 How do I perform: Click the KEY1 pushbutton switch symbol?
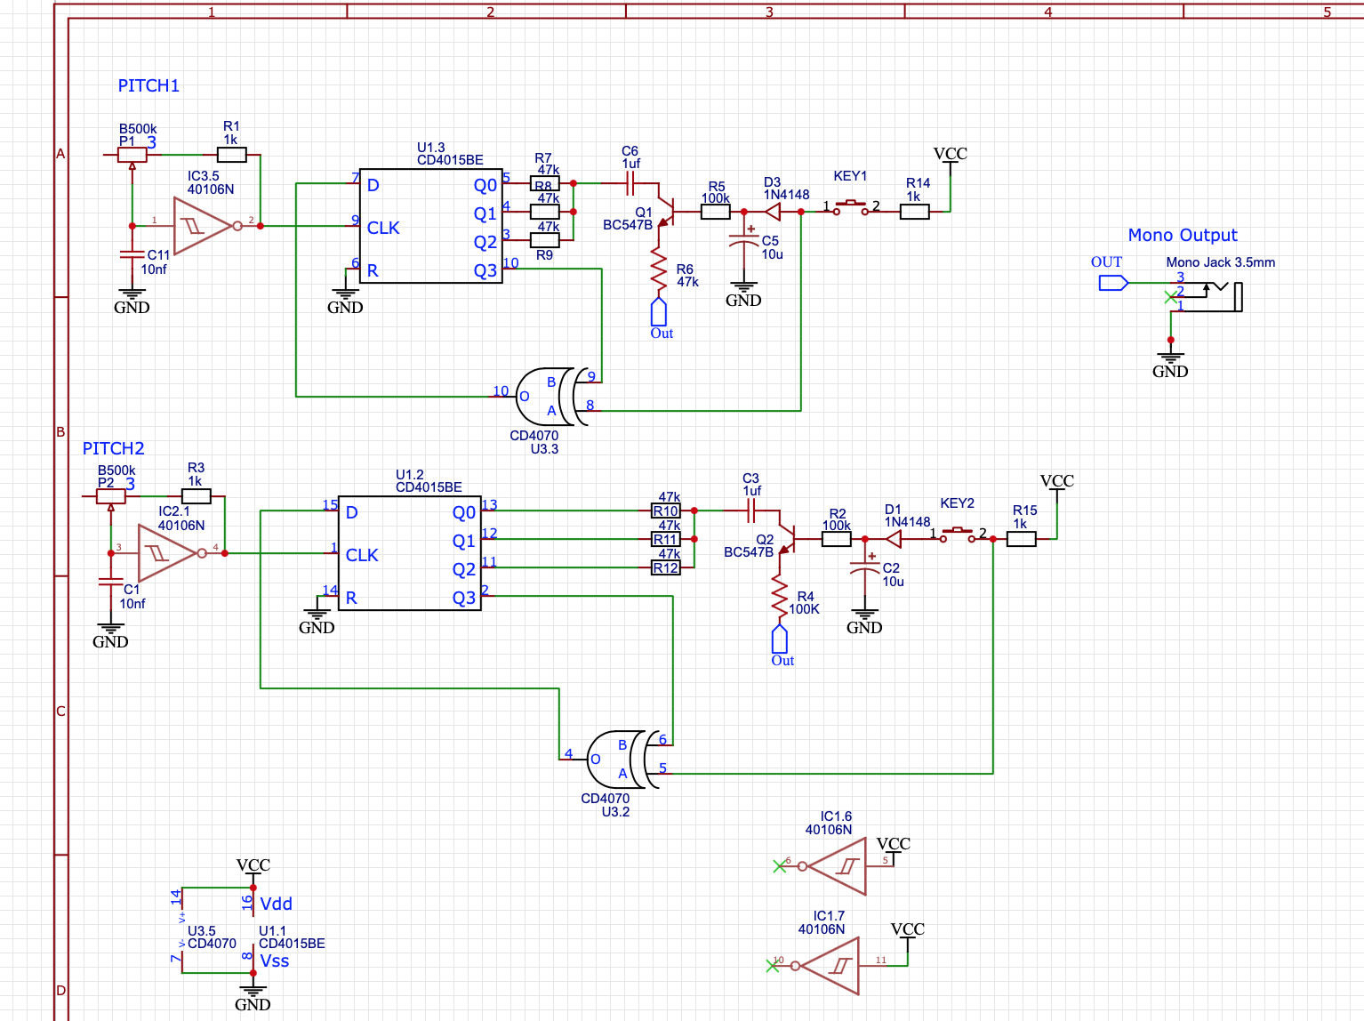[x=850, y=208]
